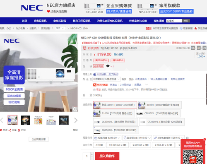Click the 联系客服 chat icon
The width and height of the screenshot is (207, 164).
pyautogui.click(x=181, y=28)
